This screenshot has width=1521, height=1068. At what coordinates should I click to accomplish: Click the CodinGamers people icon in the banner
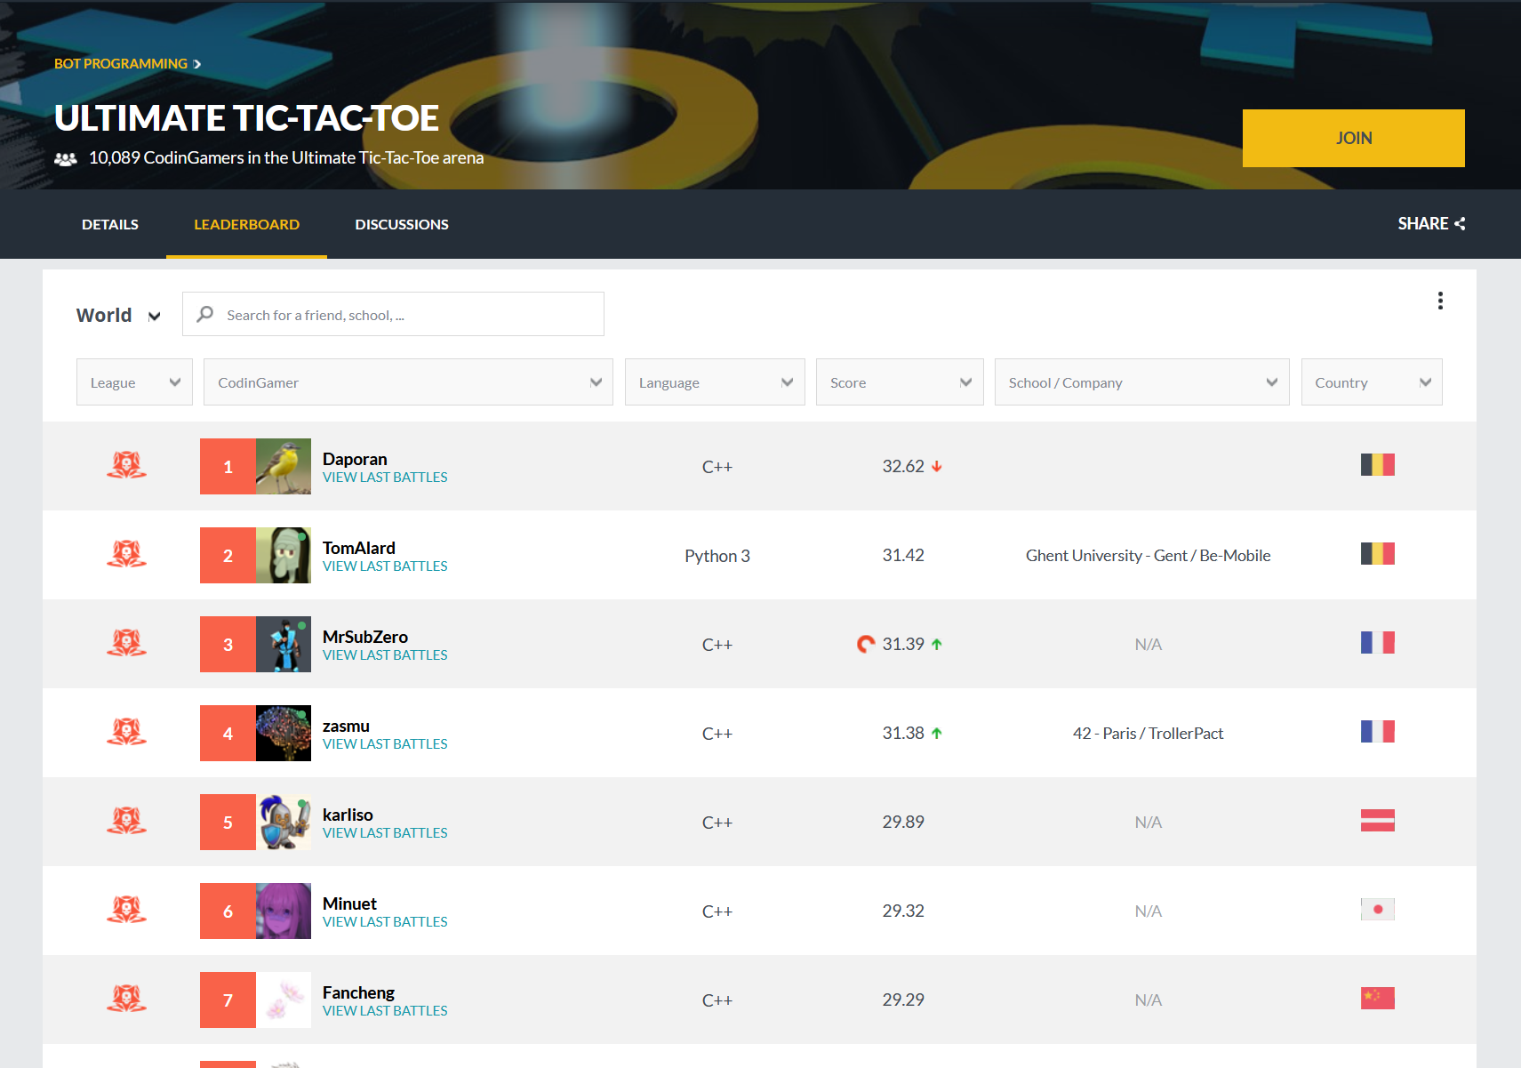[66, 158]
